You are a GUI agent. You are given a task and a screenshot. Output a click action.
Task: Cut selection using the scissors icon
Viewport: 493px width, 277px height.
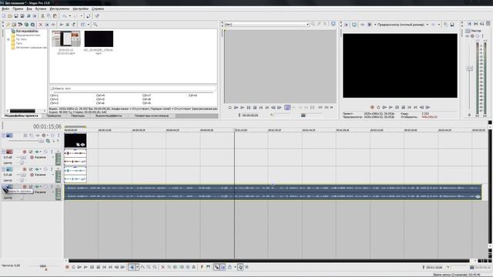(x=42, y=16)
